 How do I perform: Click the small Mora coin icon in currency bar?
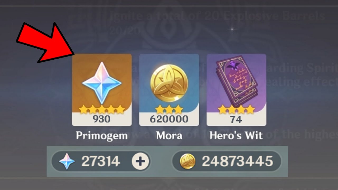[x=188, y=161]
